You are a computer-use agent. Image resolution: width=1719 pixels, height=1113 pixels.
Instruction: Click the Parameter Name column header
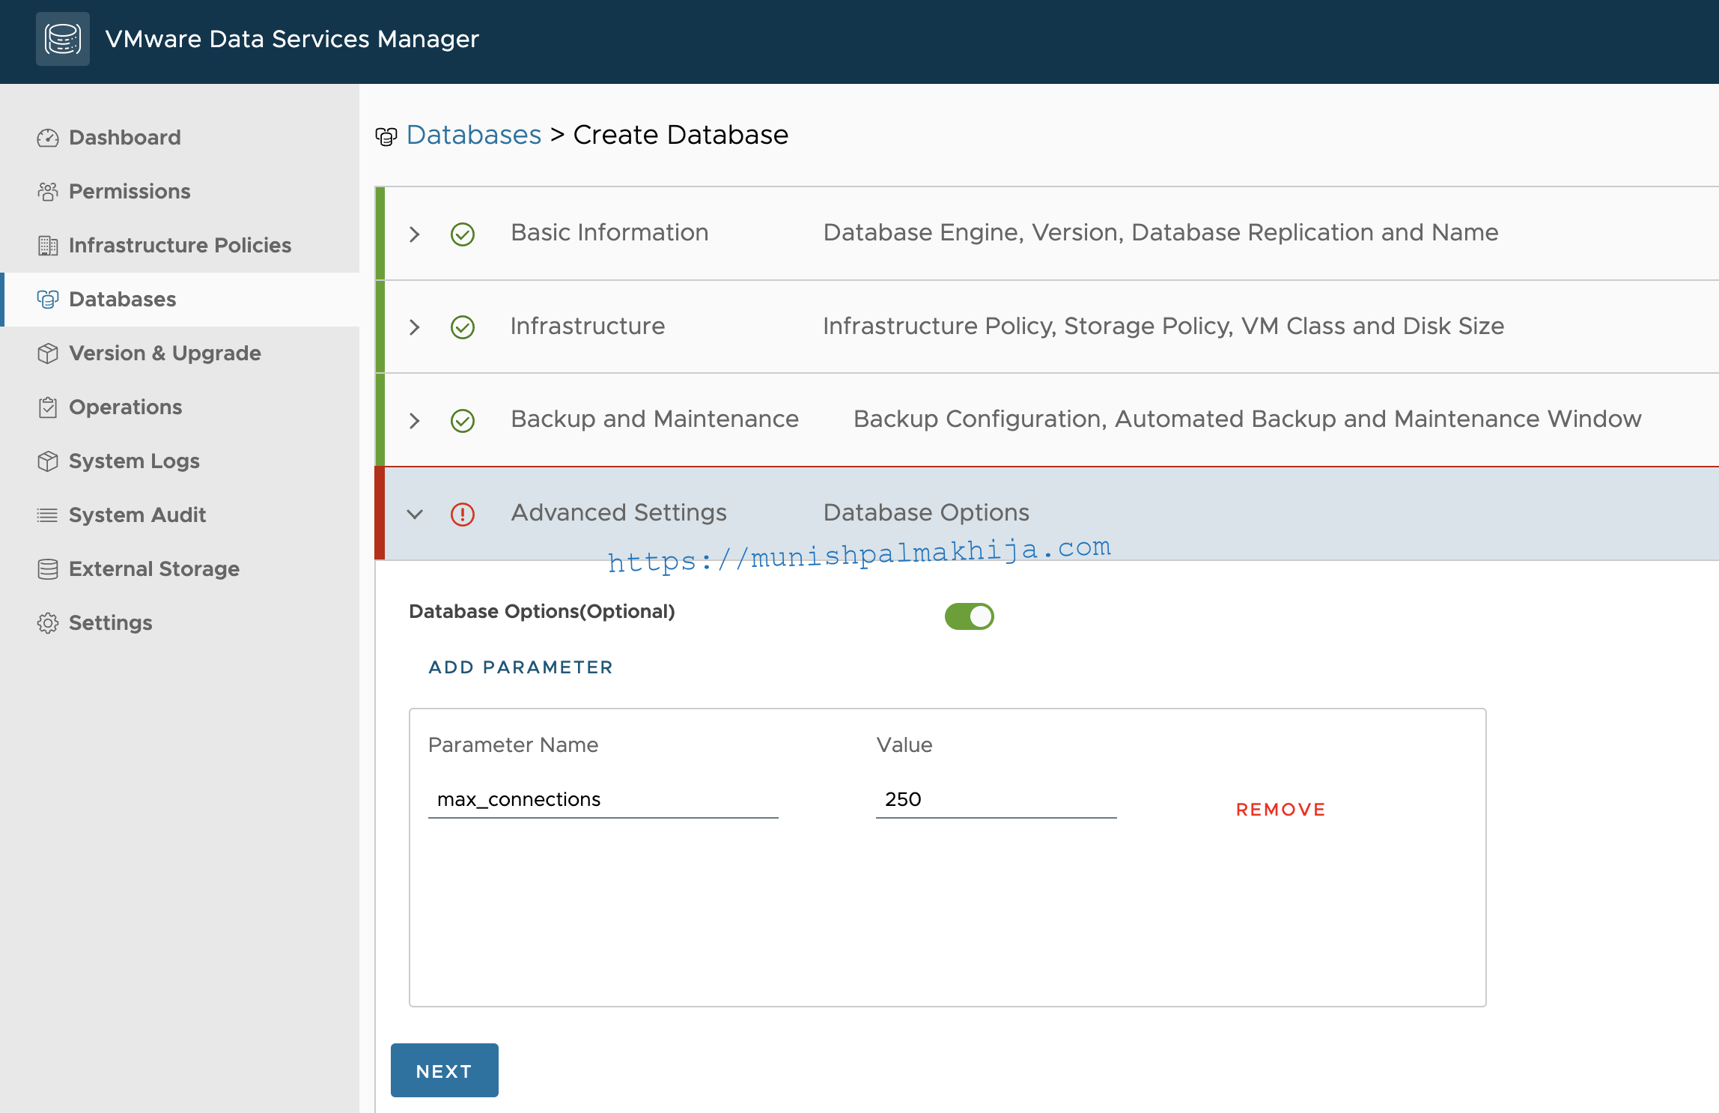[513, 745]
